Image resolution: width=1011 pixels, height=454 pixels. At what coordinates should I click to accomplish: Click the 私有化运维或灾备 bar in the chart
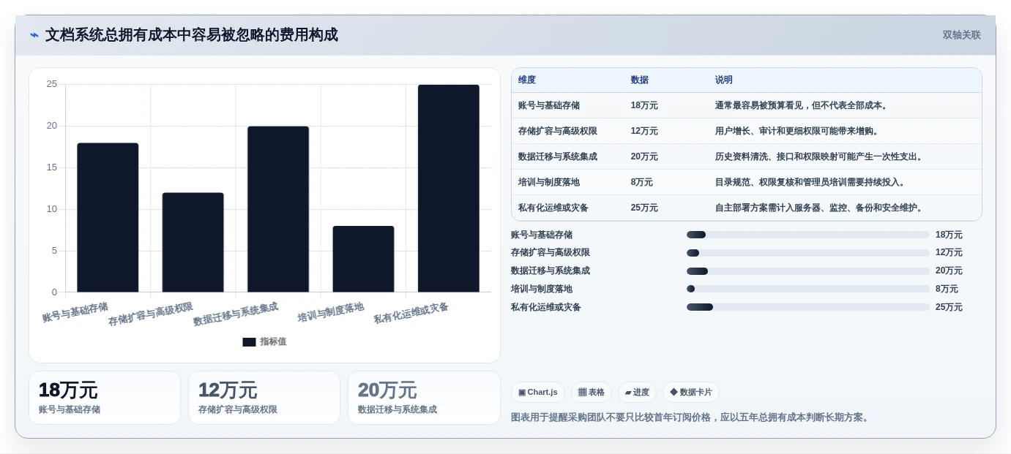[448, 189]
